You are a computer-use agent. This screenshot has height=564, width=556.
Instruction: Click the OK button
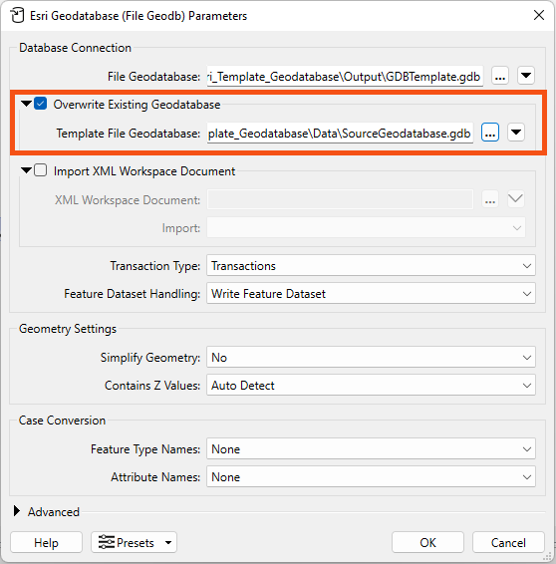[x=427, y=542]
